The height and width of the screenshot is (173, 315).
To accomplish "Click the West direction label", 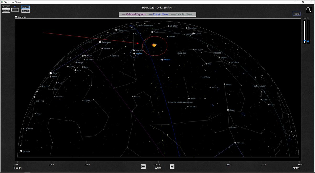I will point(158,168).
